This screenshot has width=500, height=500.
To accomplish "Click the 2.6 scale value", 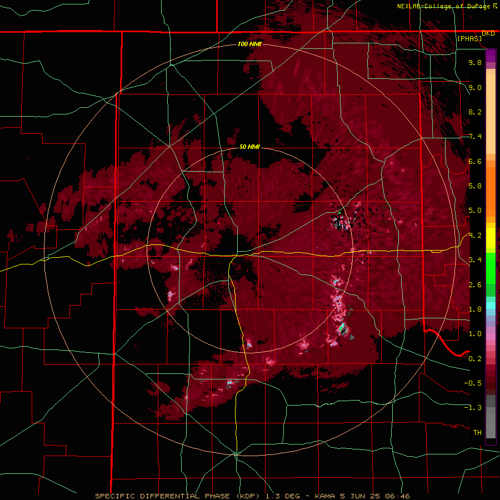I will [475, 284].
